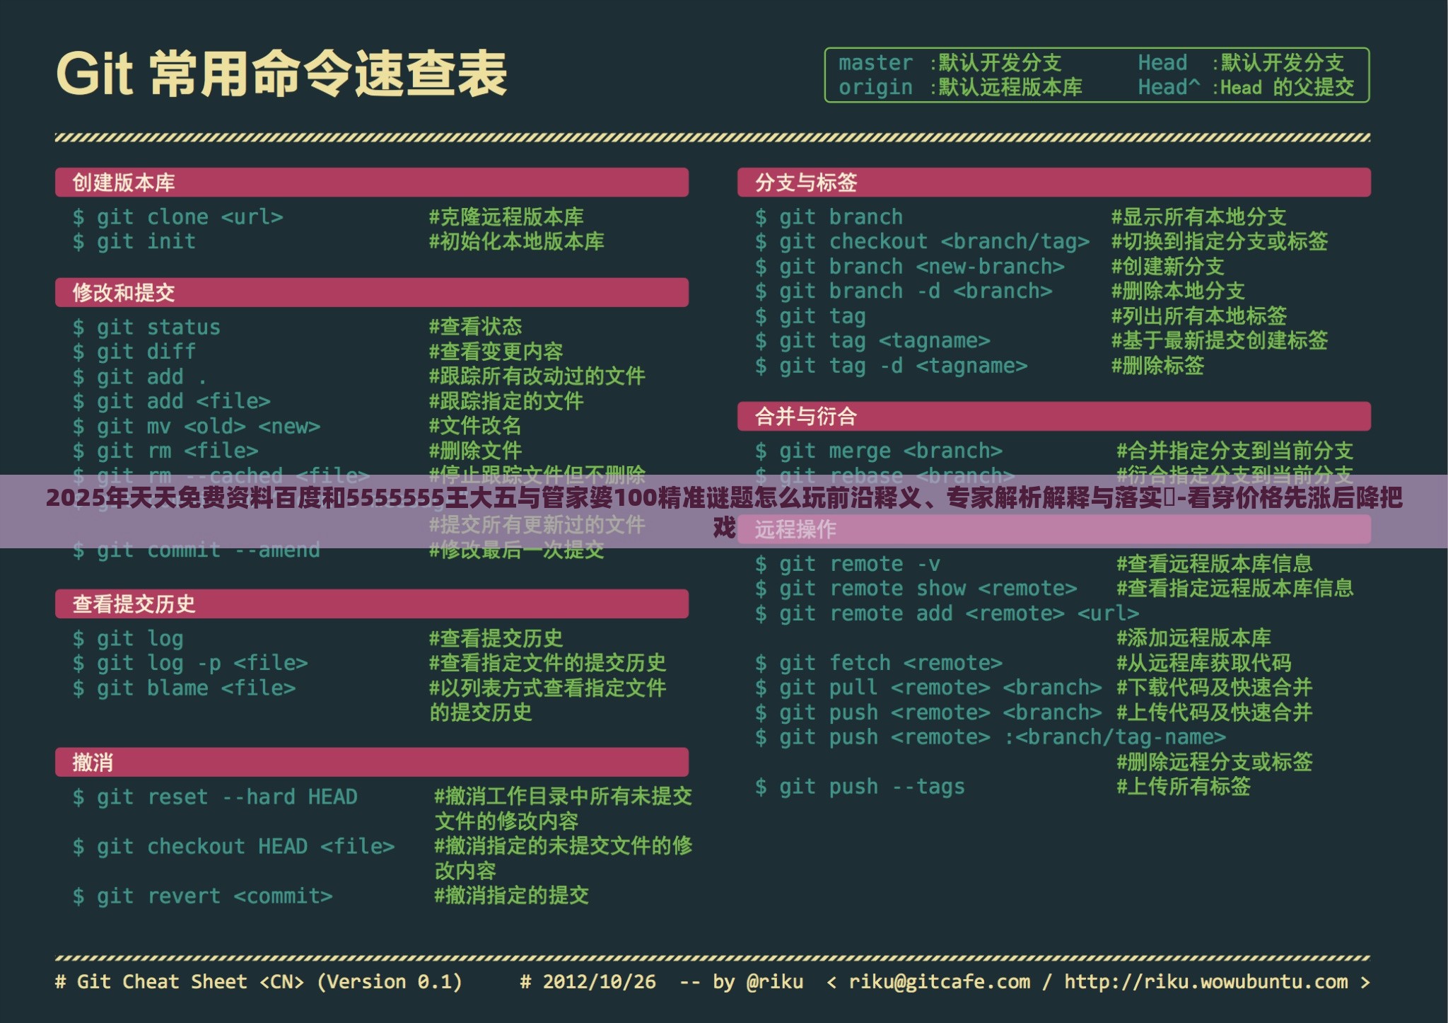The height and width of the screenshot is (1023, 1448).
Task: Select the "创建版本库" section header
Action: [372, 183]
